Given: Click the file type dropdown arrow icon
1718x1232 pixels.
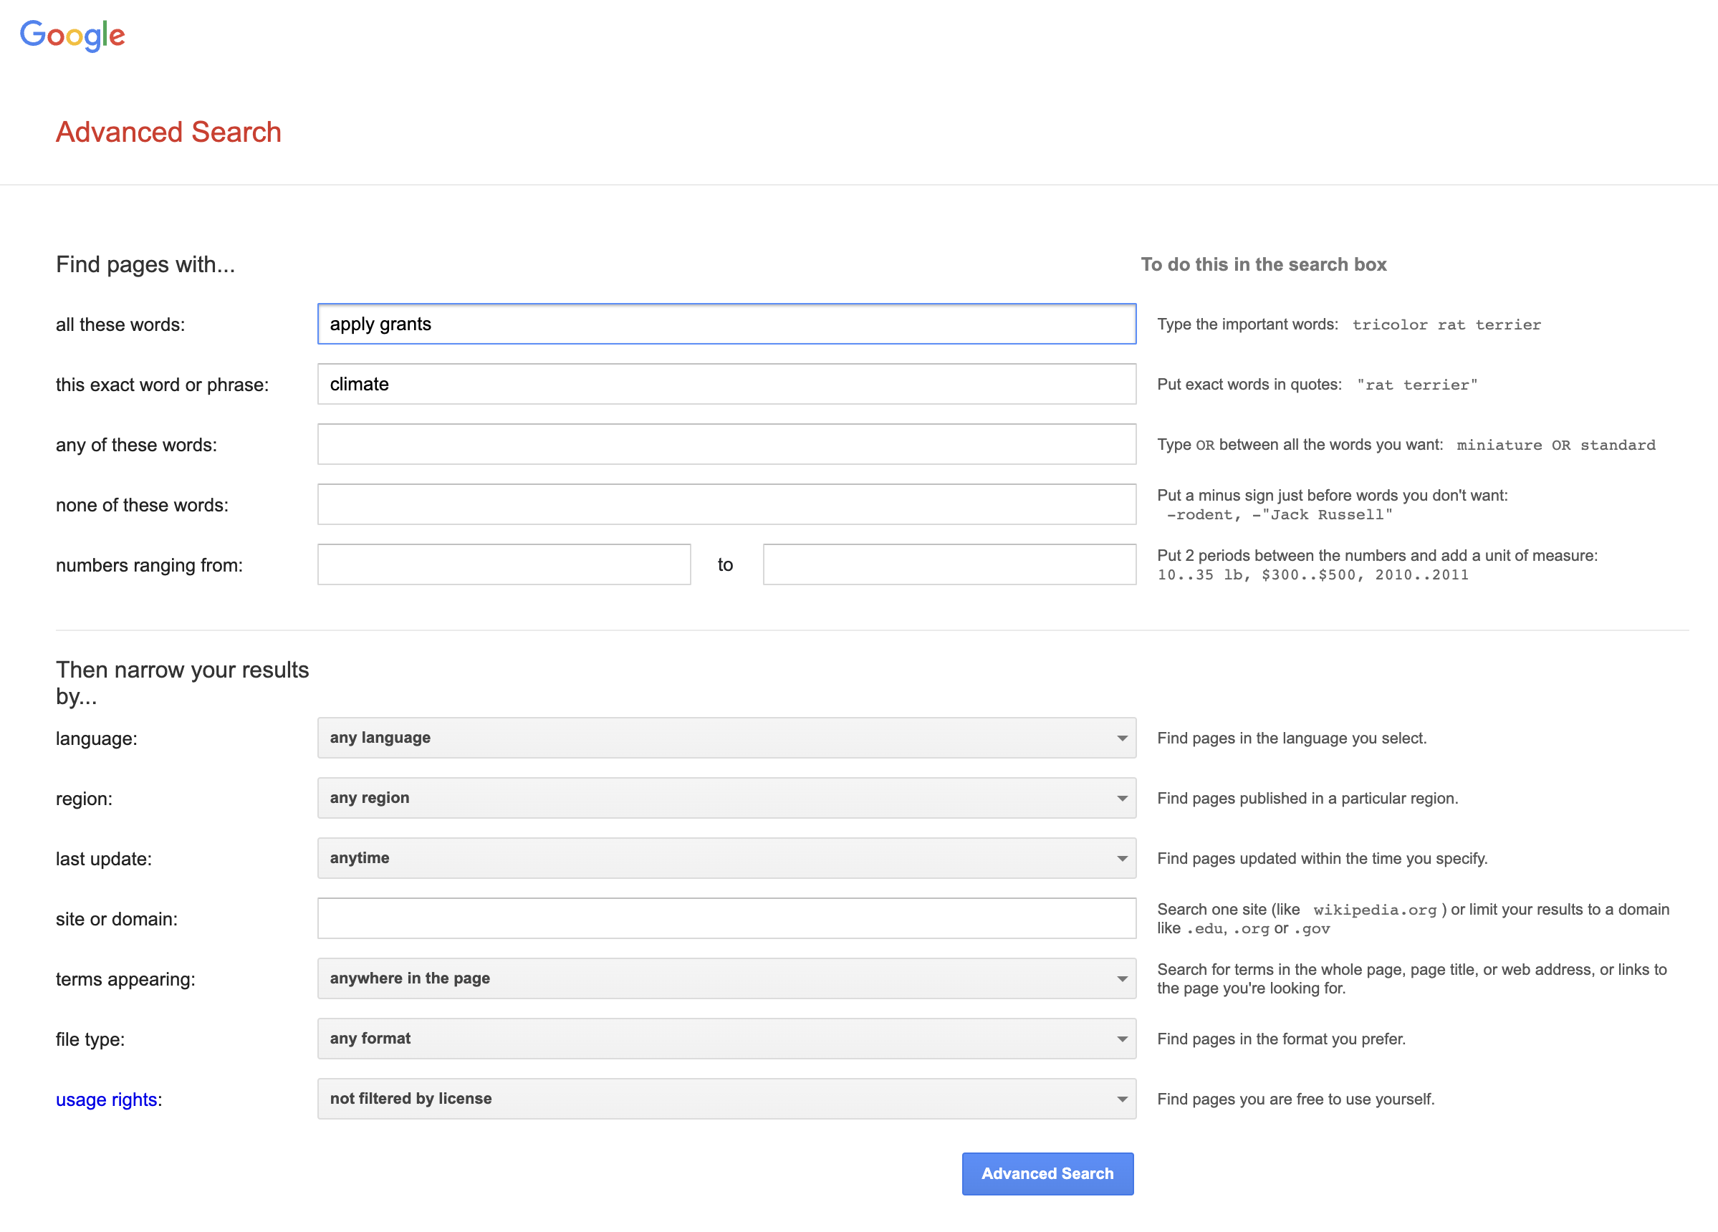Looking at the screenshot, I should tap(1122, 1039).
